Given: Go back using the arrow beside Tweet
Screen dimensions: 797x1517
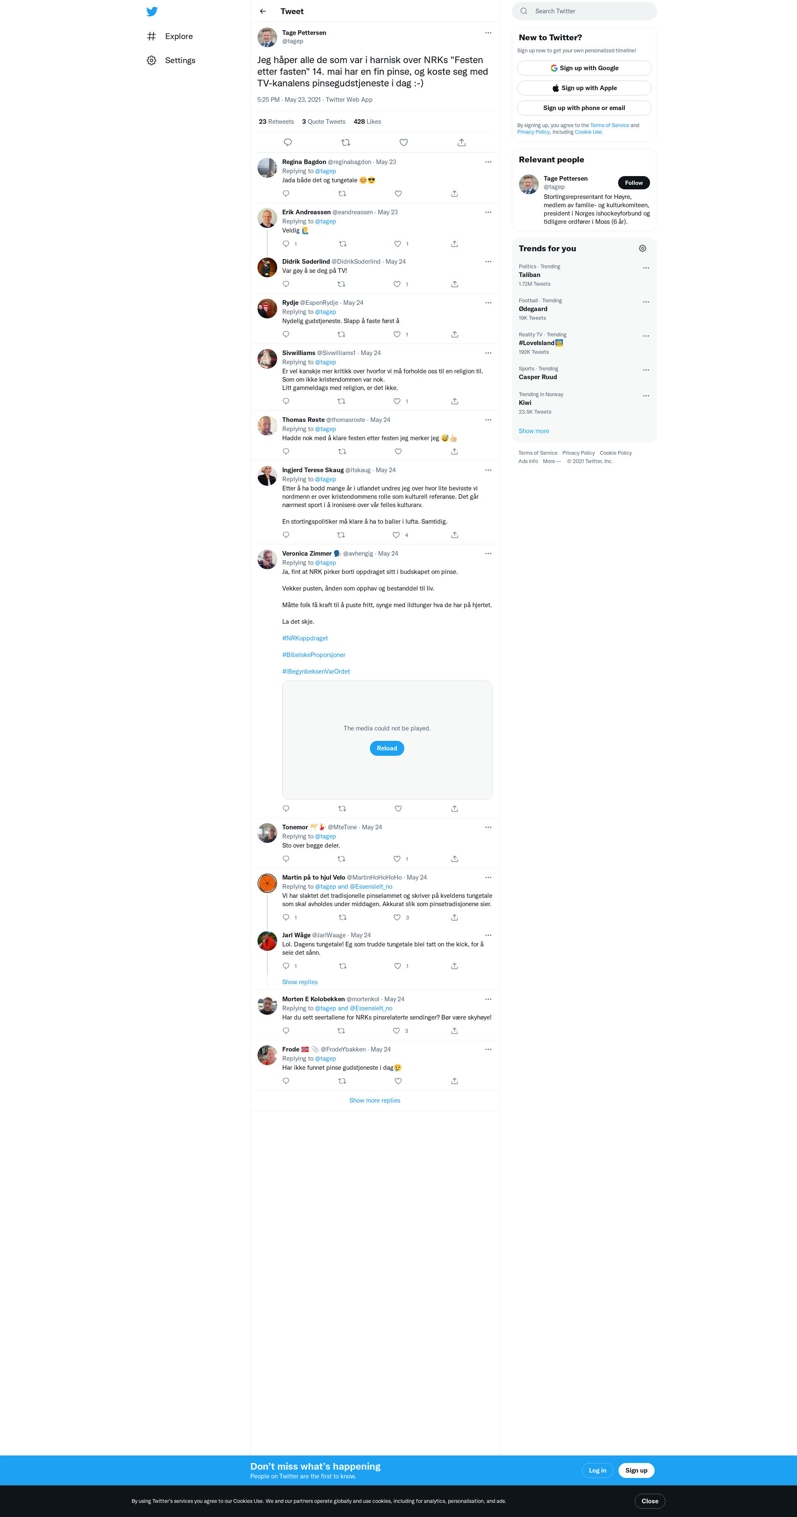Looking at the screenshot, I should [263, 11].
